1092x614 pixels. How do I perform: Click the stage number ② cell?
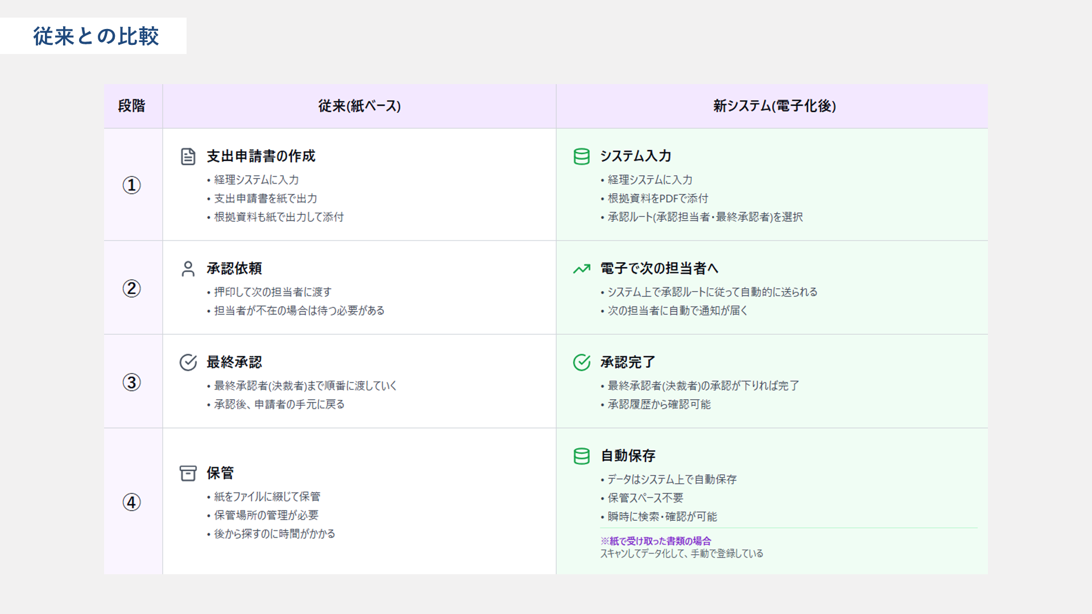click(x=132, y=288)
